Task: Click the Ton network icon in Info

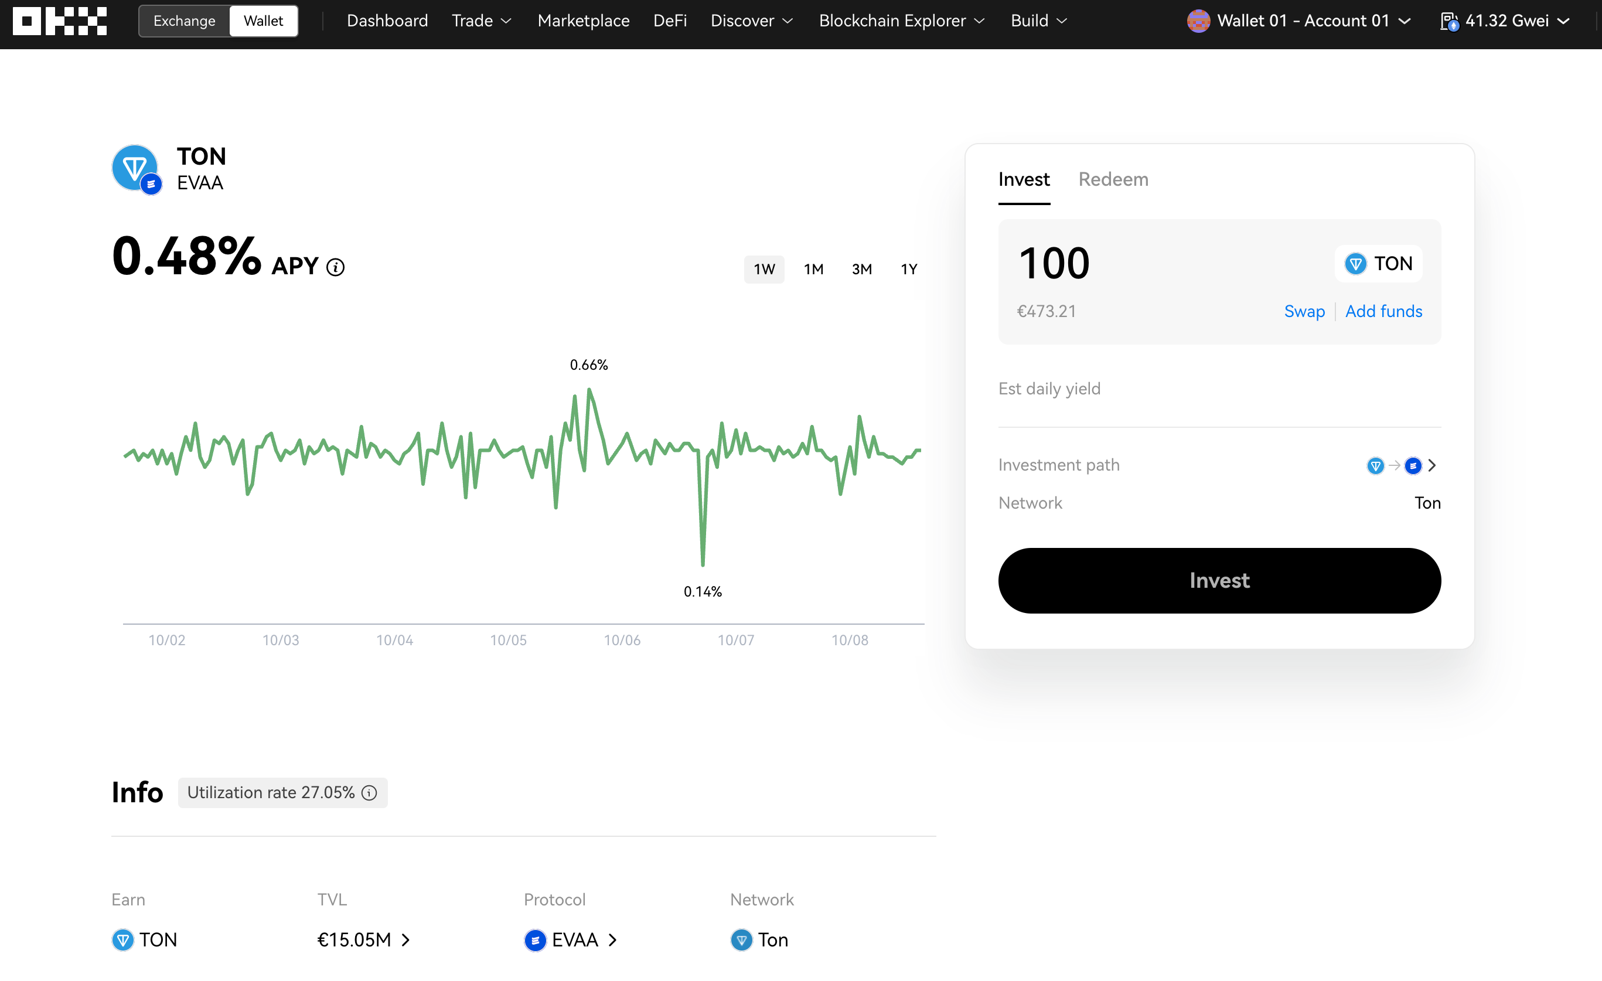Action: point(741,940)
